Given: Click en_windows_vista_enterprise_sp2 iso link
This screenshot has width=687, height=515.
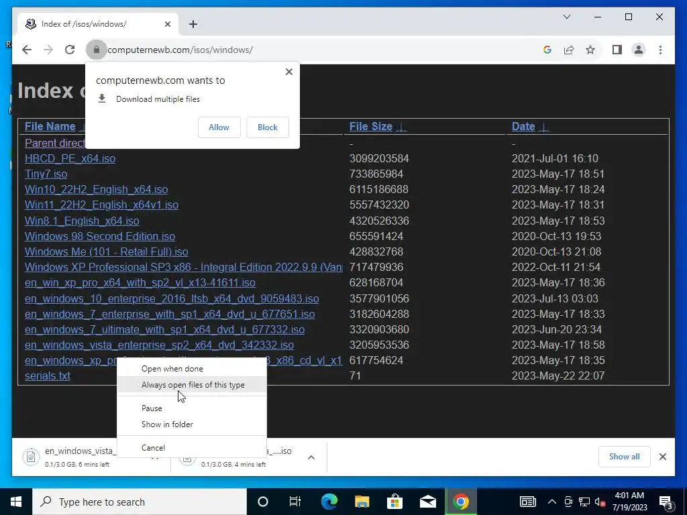Looking at the screenshot, I should click(159, 345).
